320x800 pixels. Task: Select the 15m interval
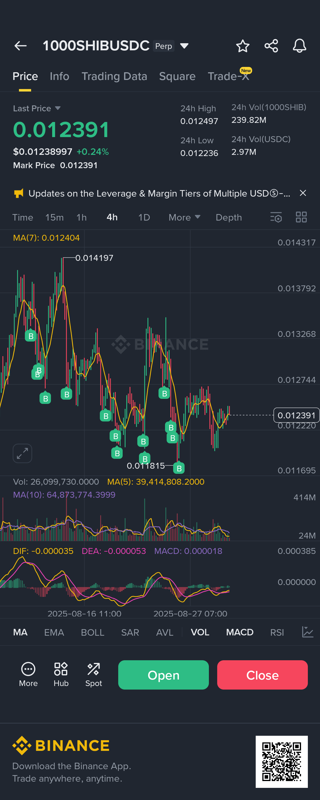point(54,217)
